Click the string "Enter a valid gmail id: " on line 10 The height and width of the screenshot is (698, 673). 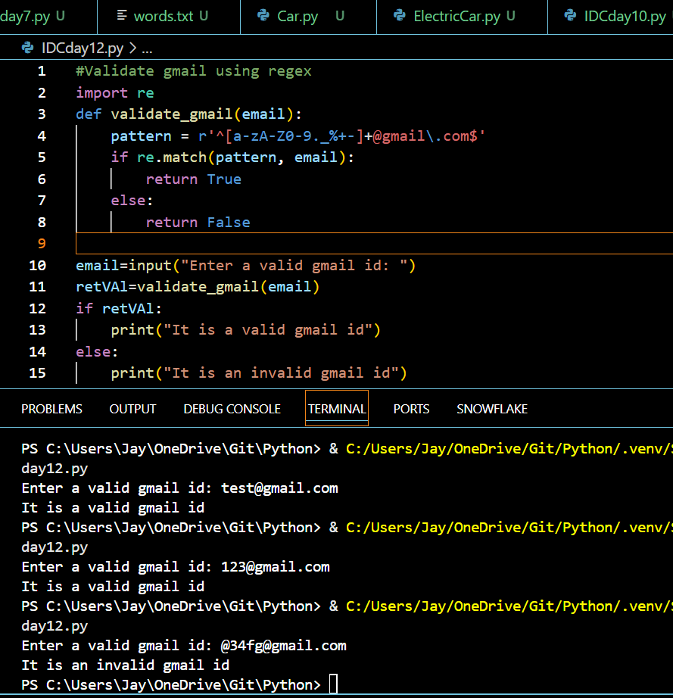(x=294, y=266)
